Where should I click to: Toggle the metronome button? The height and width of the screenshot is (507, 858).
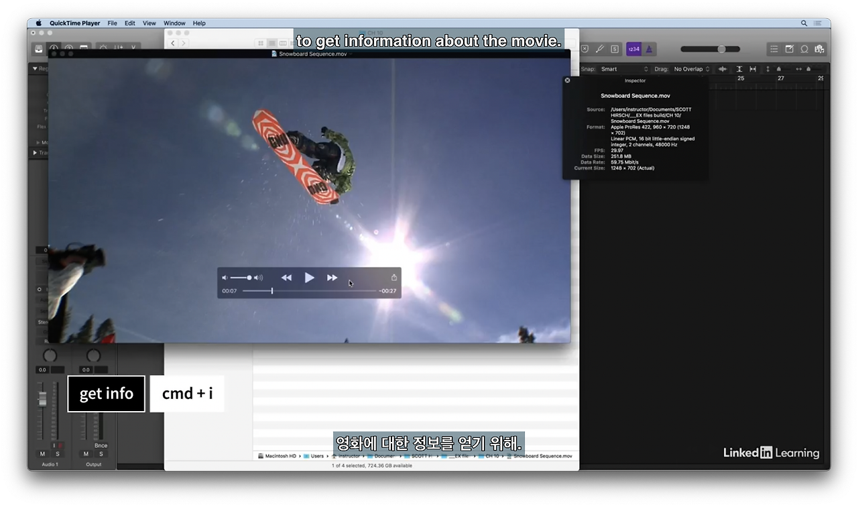click(x=650, y=48)
